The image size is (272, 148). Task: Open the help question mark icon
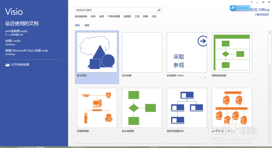coord(252,2)
